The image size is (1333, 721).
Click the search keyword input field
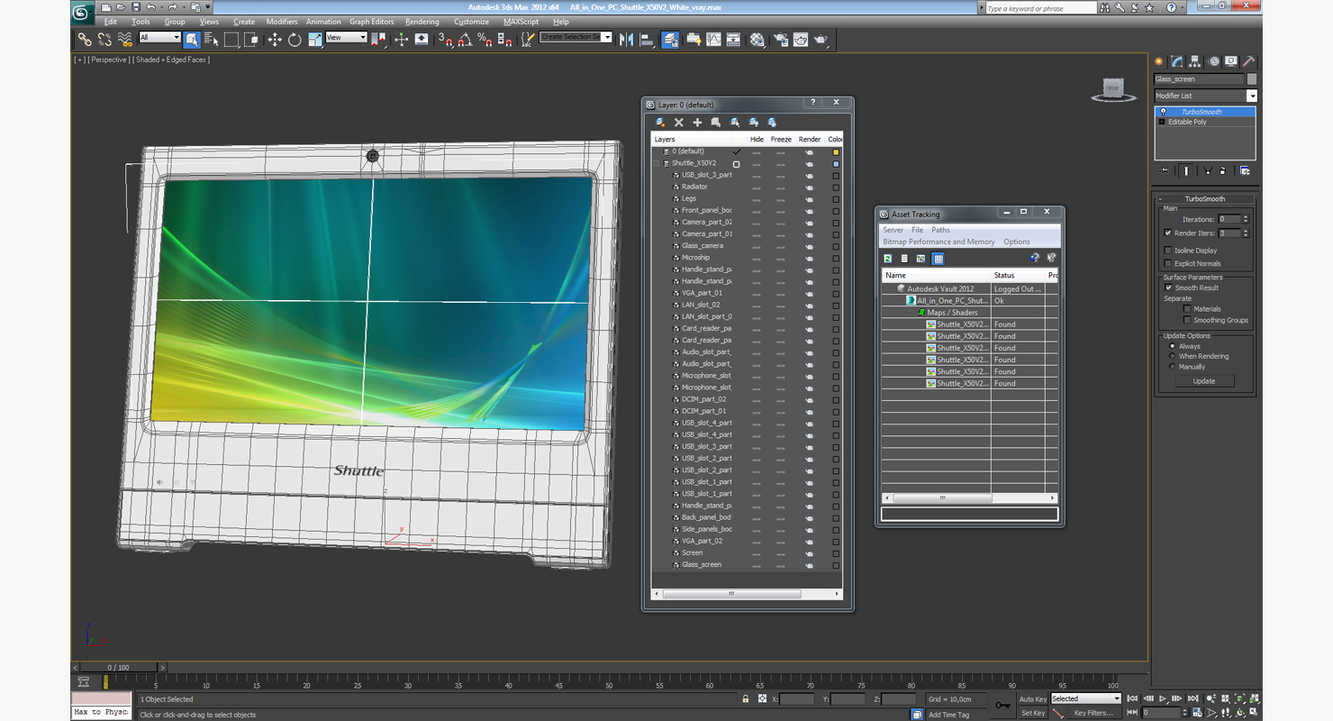[1041, 8]
